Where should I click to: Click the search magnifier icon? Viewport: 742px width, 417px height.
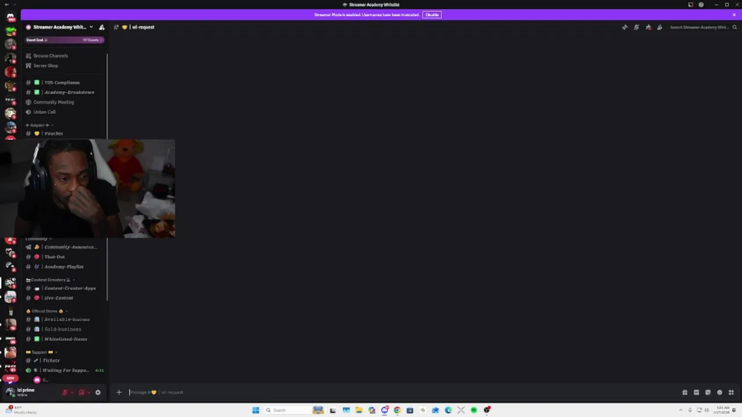(734, 27)
